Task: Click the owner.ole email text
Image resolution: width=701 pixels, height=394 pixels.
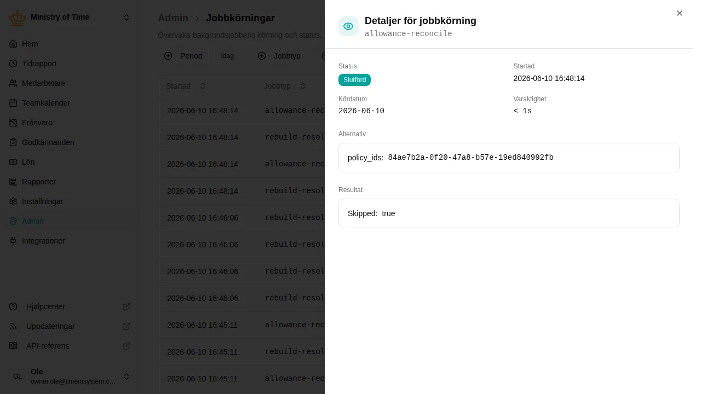Action: (73, 381)
